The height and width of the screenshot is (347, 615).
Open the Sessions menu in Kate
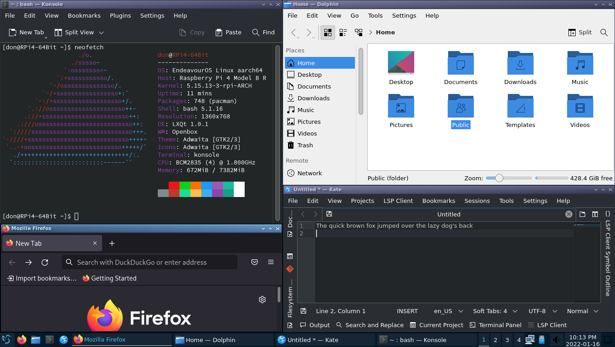point(477,201)
